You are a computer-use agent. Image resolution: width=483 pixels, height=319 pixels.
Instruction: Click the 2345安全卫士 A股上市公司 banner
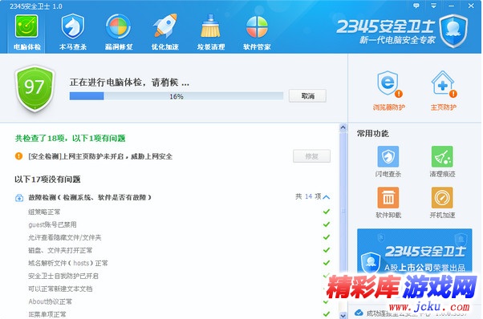415,252
